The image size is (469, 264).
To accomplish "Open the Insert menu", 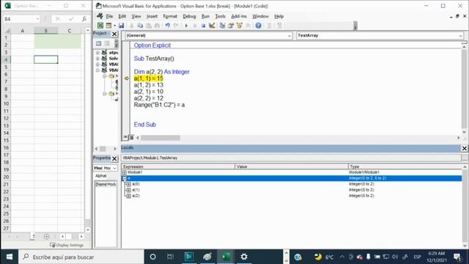I will (152, 16).
